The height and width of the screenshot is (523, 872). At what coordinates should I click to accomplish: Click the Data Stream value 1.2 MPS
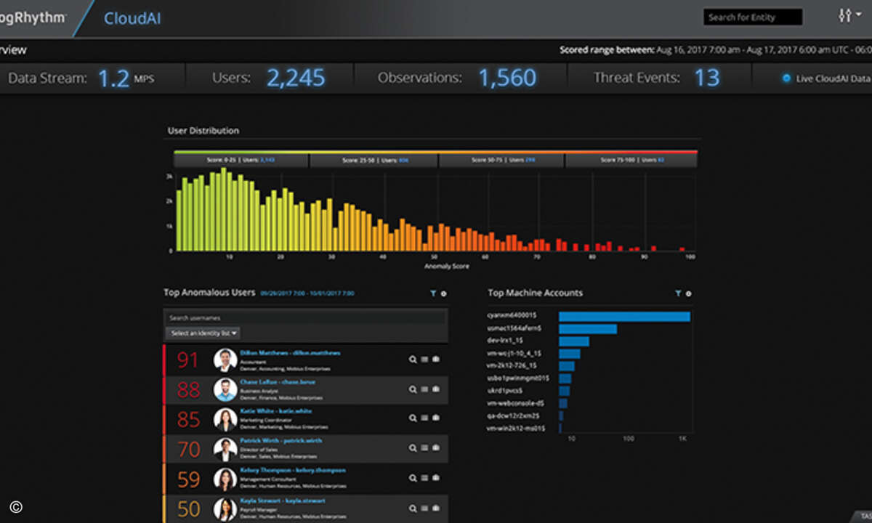tap(126, 78)
